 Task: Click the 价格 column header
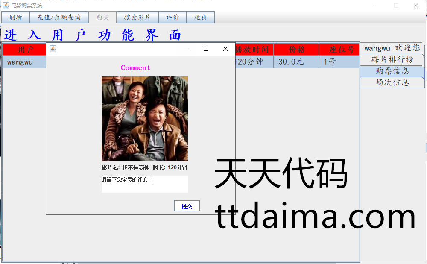point(296,50)
